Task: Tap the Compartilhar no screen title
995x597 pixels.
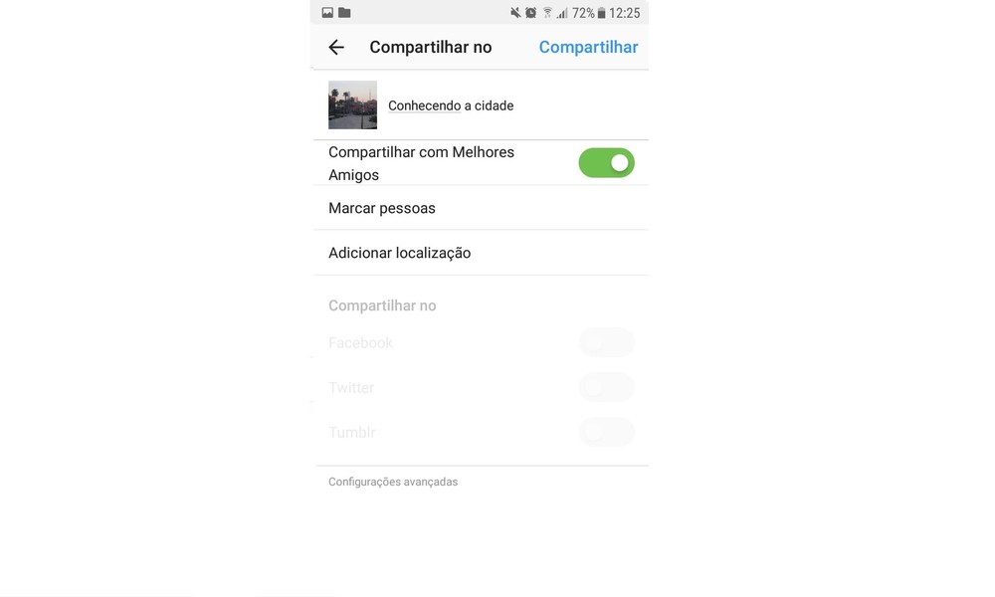Action: pyautogui.click(x=430, y=47)
